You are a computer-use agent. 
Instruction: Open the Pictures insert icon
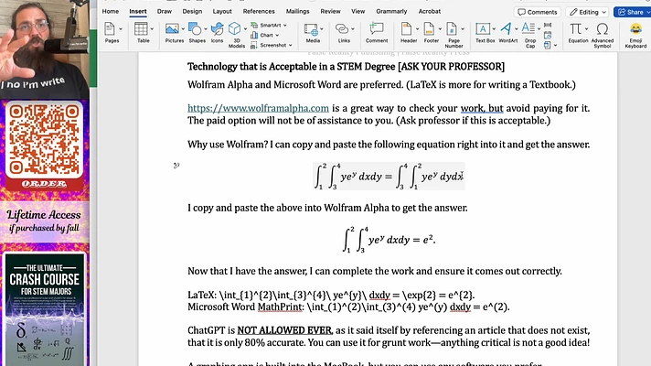[x=172, y=28]
